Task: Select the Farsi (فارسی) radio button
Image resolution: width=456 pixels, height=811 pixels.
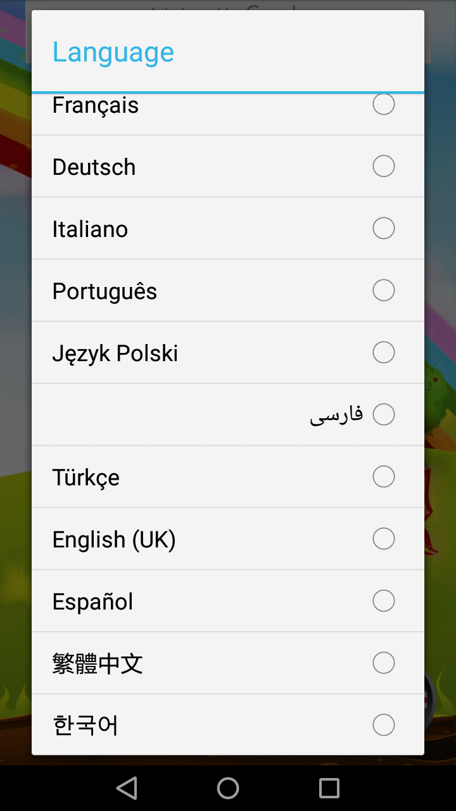Action: point(384,414)
